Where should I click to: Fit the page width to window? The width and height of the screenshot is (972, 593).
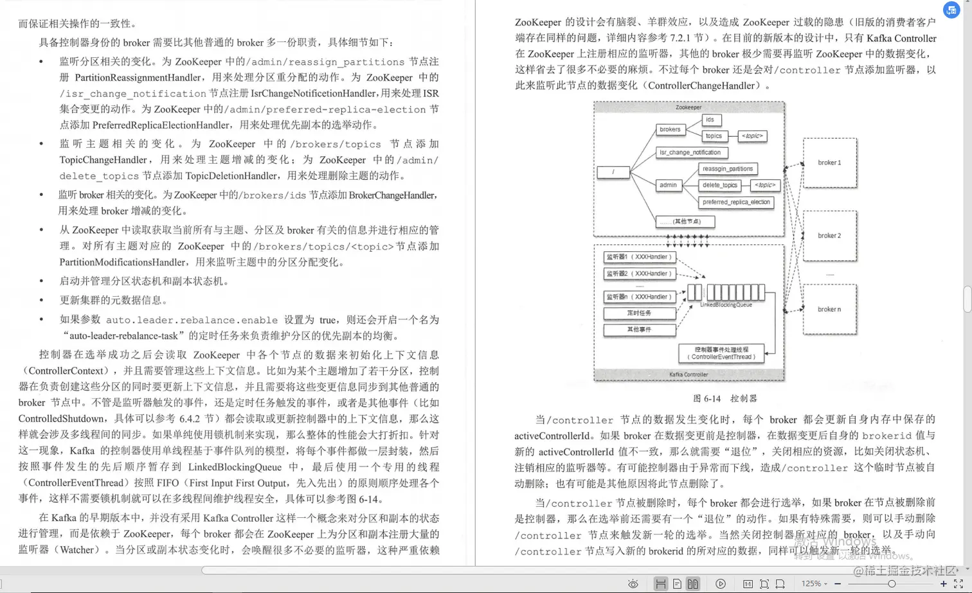pyautogui.click(x=782, y=585)
